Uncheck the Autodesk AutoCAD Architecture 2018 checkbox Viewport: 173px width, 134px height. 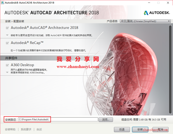coord(7,28)
